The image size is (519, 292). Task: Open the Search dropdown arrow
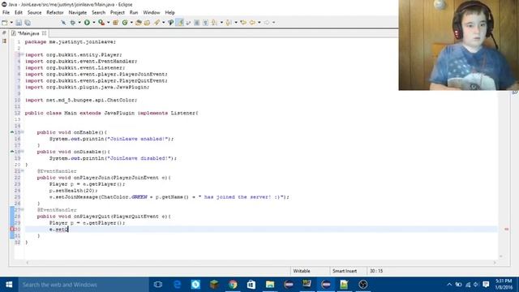point(163,23)
